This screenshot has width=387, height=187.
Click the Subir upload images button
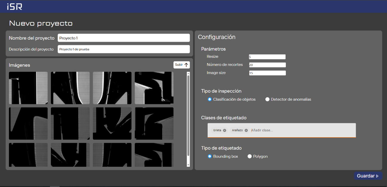[181, 65]
